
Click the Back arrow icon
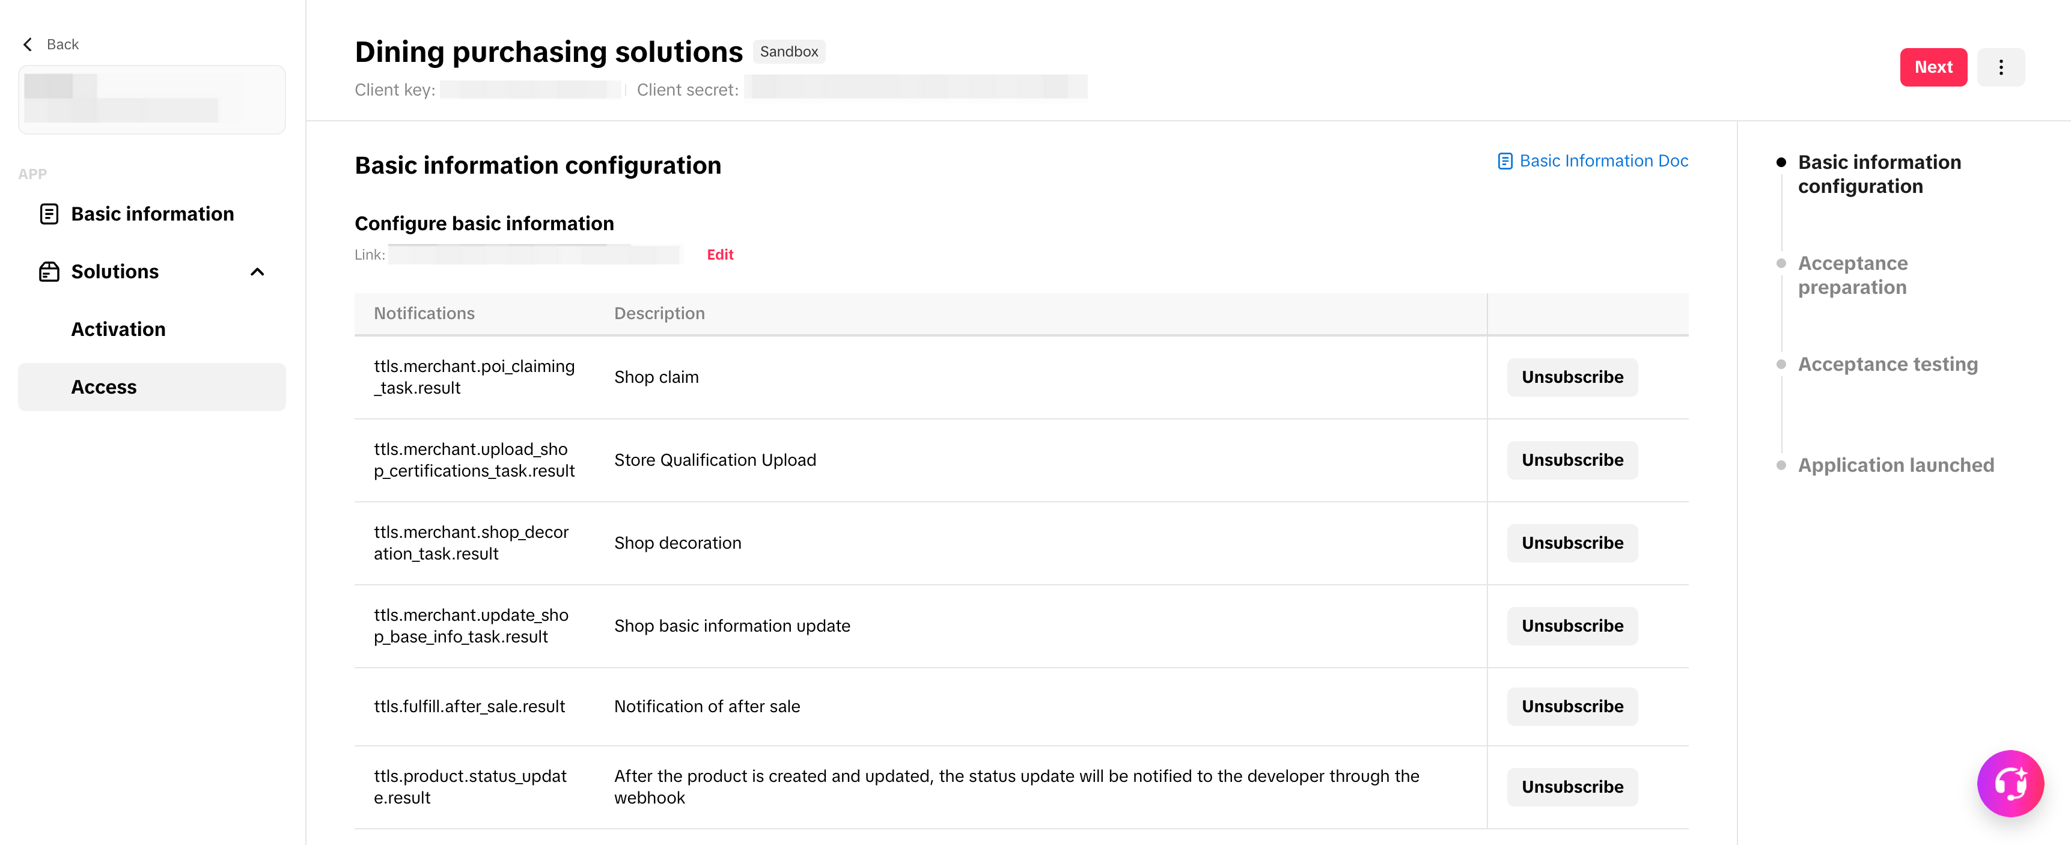coord(28,44)
